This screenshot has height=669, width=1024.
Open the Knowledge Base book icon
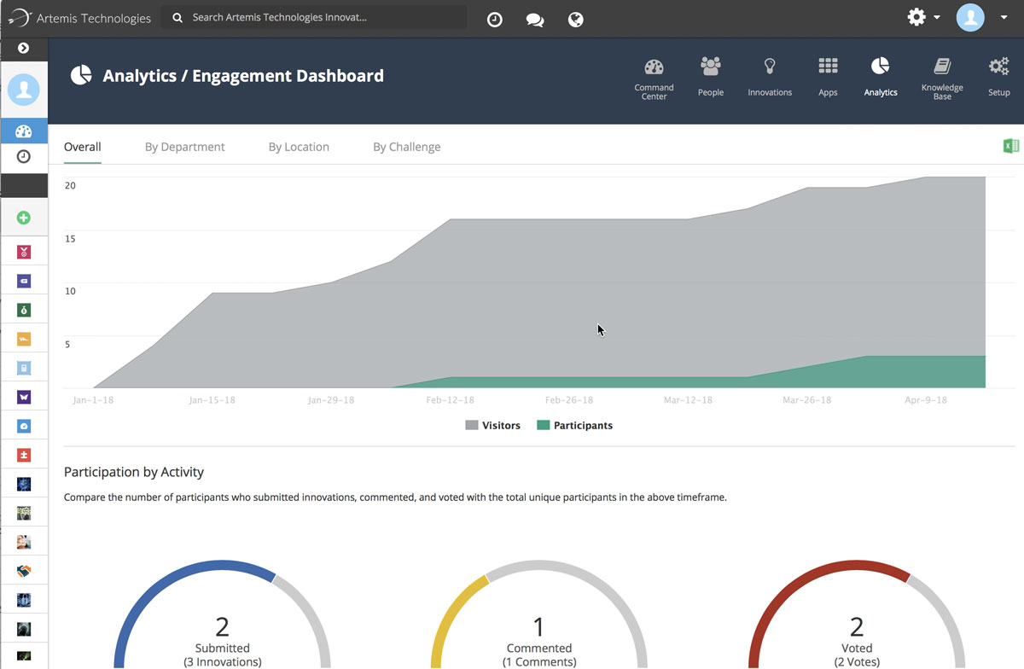pos(941,73)
